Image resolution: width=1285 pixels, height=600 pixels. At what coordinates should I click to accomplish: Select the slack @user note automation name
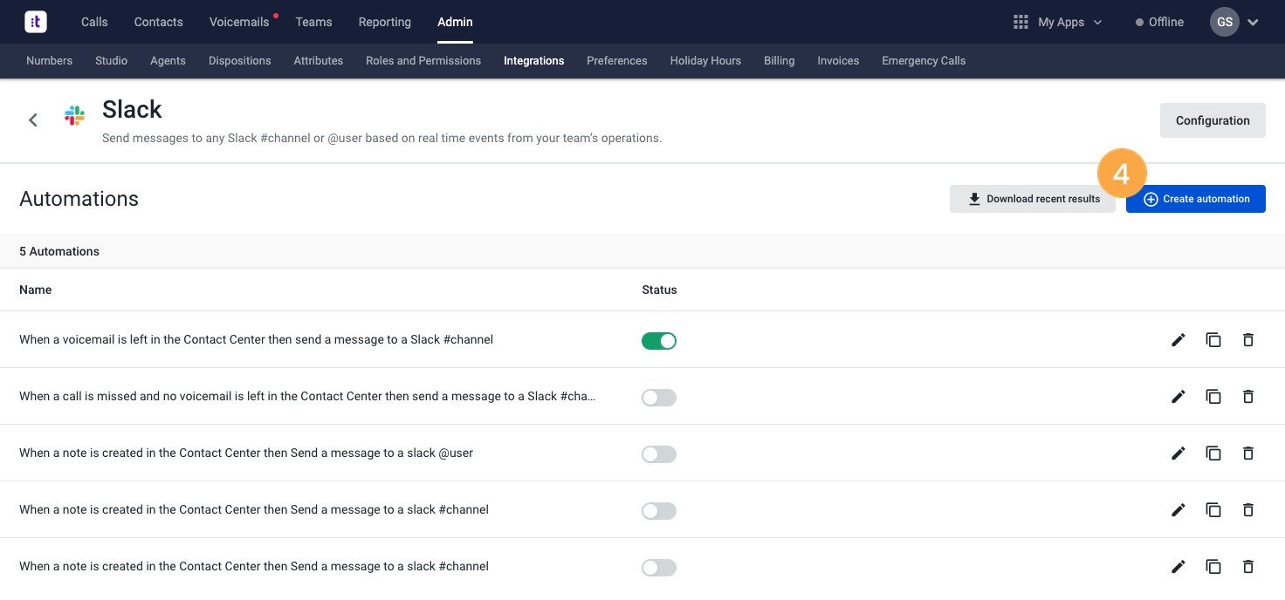pyautogui.click(x=246, y=453)
